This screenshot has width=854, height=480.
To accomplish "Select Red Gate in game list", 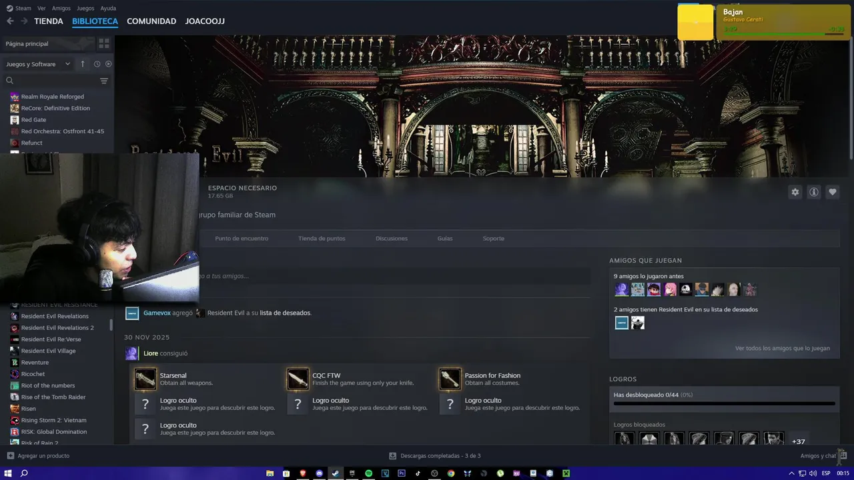I will [33, 120].
